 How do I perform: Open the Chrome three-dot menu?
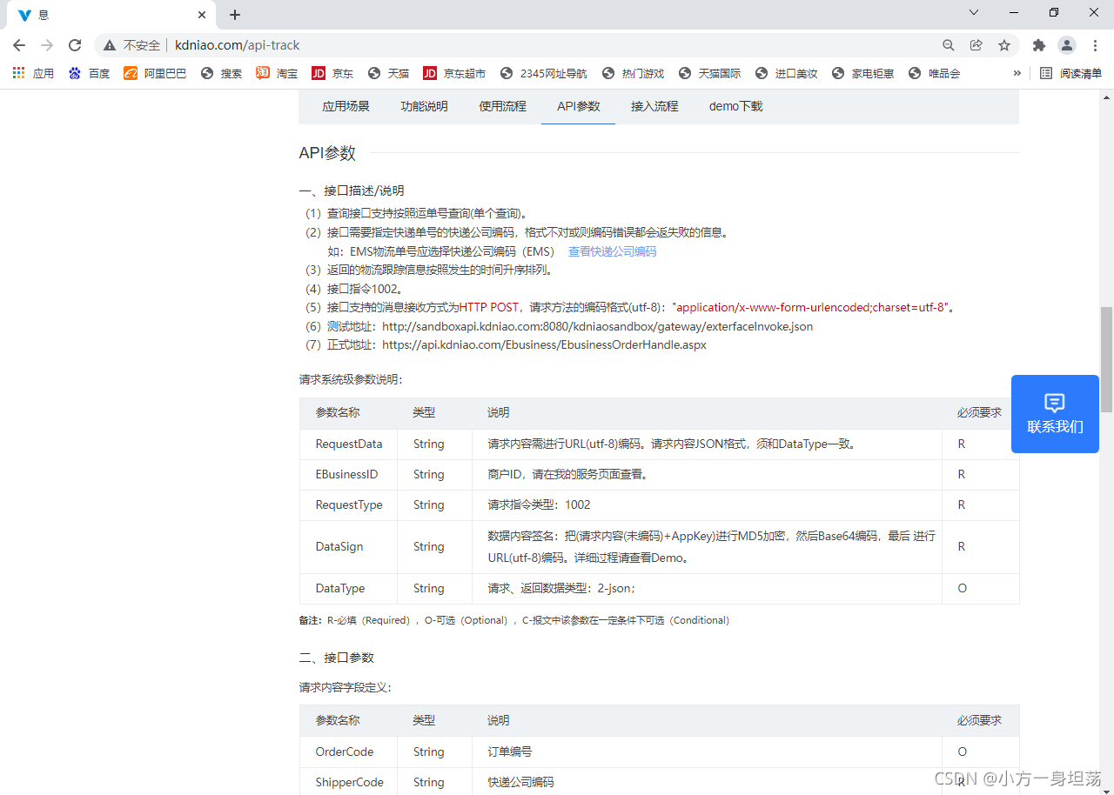pos(1095,45)
